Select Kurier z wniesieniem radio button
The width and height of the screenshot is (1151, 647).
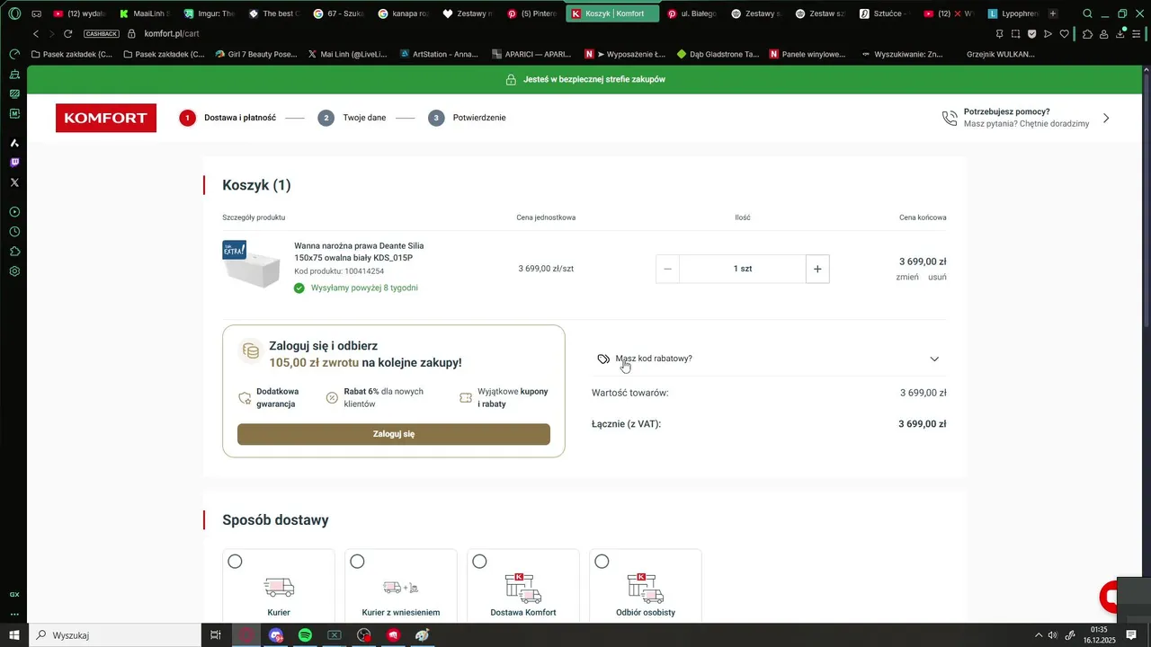[357, 562]
